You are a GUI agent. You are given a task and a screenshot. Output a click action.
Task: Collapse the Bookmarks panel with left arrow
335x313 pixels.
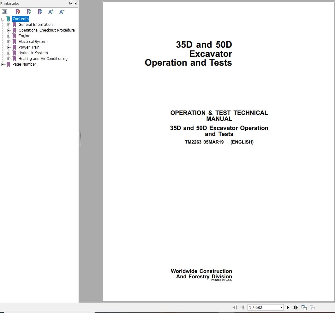coord(76,3)
